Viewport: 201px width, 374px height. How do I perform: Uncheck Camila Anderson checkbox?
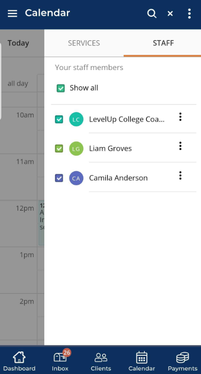click(59, 178)
